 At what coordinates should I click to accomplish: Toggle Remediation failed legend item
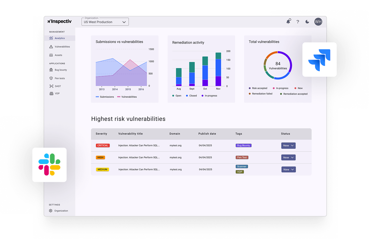coord(260,94)
